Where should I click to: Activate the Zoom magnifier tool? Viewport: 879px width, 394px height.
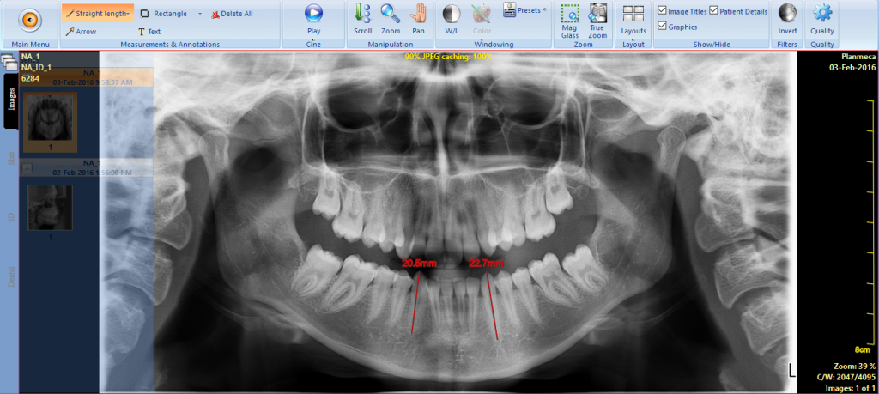(x=391, y=20)
